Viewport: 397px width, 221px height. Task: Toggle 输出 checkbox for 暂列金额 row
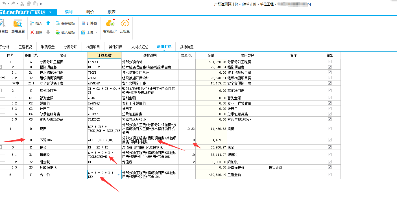(330, 98)
